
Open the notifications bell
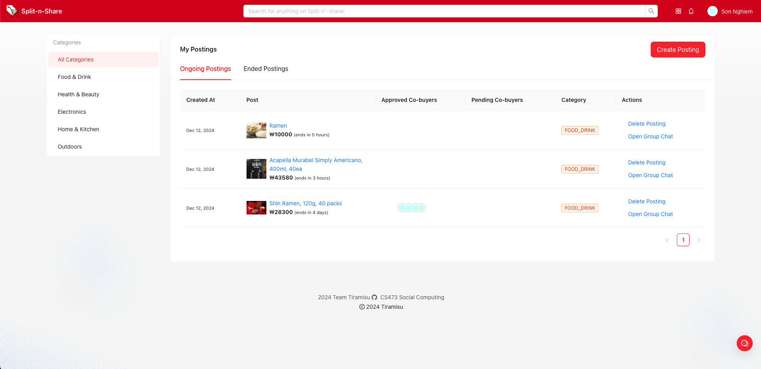pos(691,11)
